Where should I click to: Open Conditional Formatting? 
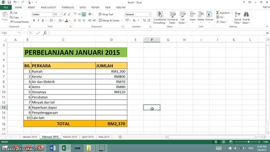point(159,18)
